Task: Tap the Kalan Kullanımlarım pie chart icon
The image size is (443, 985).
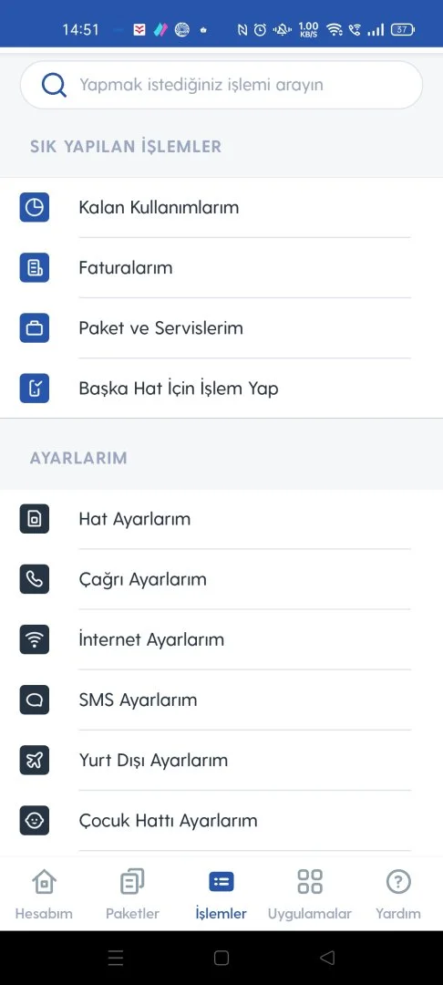Action: point(35,207)
